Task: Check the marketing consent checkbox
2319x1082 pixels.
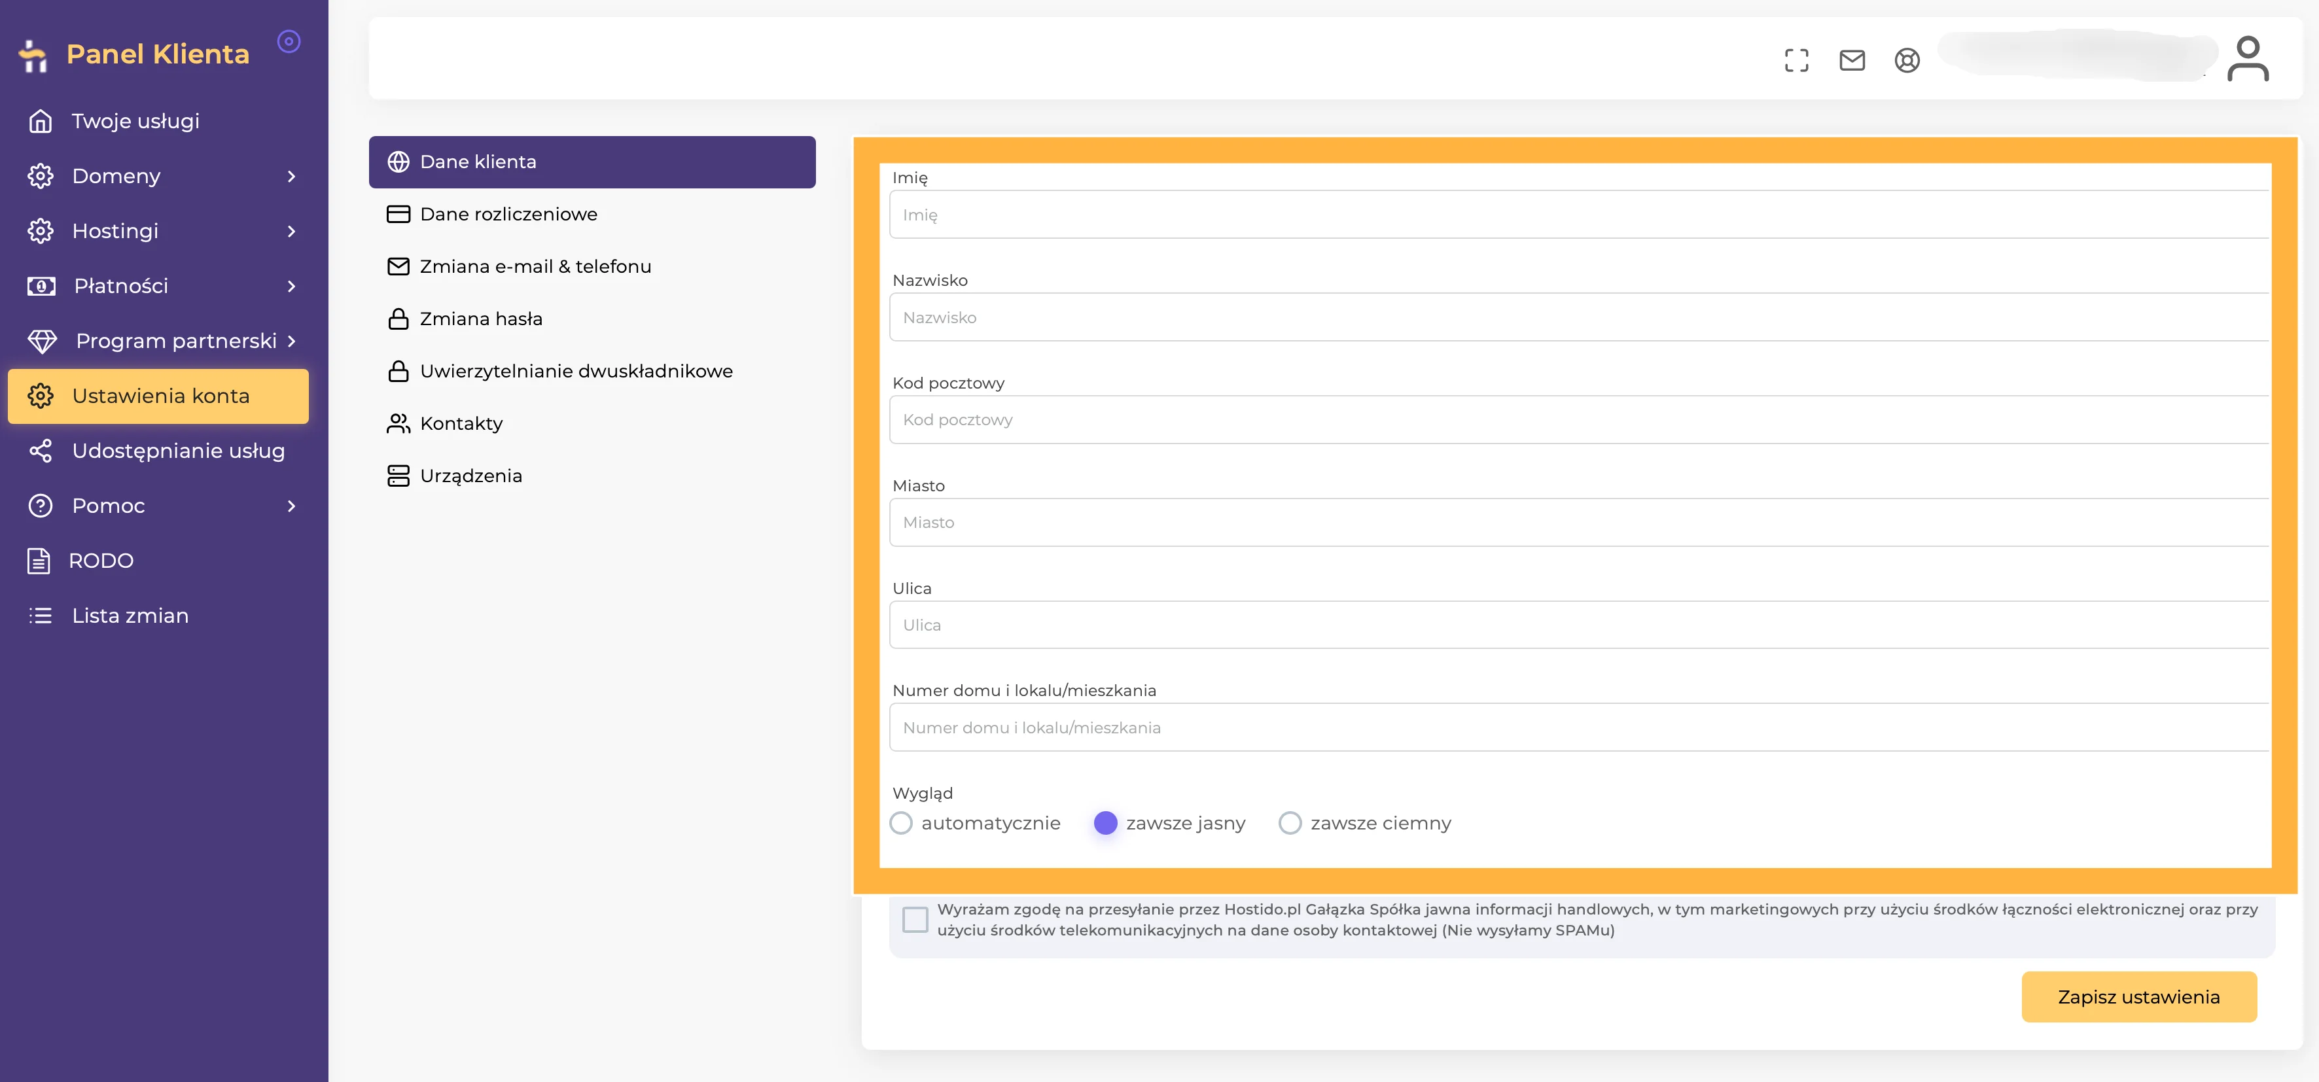Action: tap(915, 920)
